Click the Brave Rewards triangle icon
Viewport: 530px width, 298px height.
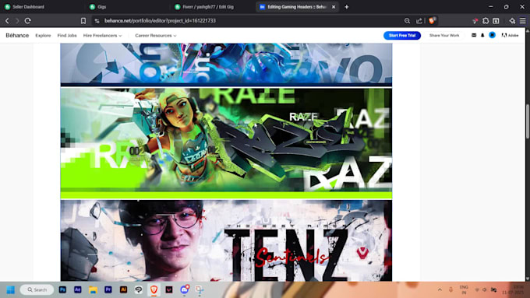click(x=475, y=21)
